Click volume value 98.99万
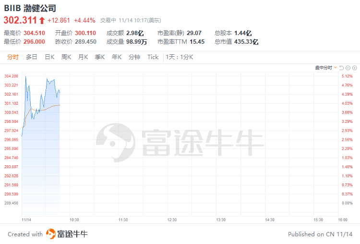This screenshot has height=244, width=360. tap(137, 42)
